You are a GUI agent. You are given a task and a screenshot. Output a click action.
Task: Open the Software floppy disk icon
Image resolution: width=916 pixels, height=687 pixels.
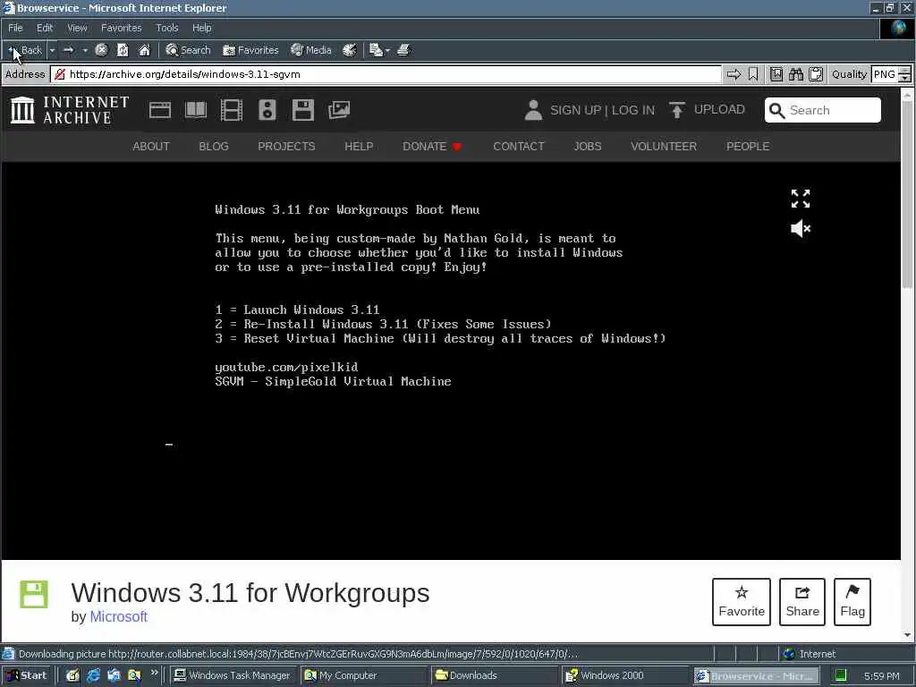click(302, 110)
